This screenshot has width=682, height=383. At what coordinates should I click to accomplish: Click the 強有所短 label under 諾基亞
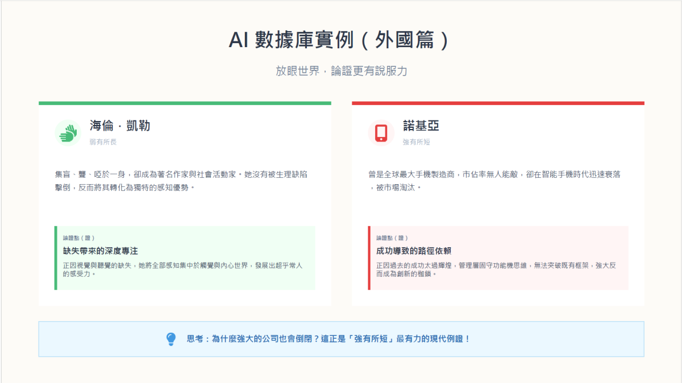(417, 142)
